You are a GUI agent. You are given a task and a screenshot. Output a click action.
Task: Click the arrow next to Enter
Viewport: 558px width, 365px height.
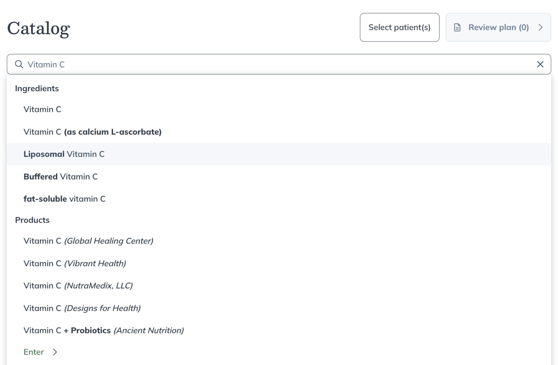55,352
